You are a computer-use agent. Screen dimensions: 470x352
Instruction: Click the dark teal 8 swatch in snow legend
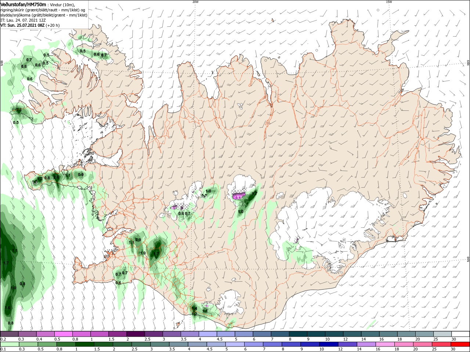pyautogui.click(x=298, y=334)
